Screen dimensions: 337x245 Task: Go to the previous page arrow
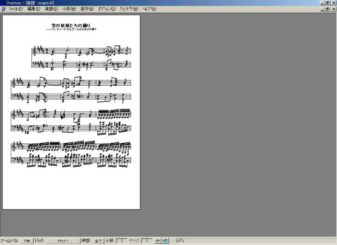point(158,240)
